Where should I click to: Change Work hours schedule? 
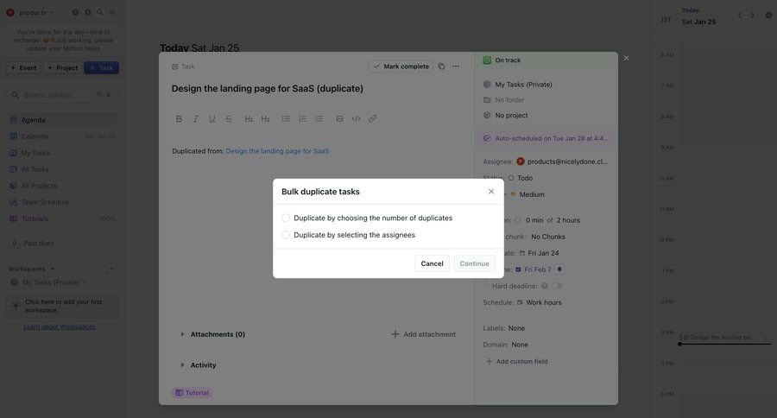click(539, 302)
